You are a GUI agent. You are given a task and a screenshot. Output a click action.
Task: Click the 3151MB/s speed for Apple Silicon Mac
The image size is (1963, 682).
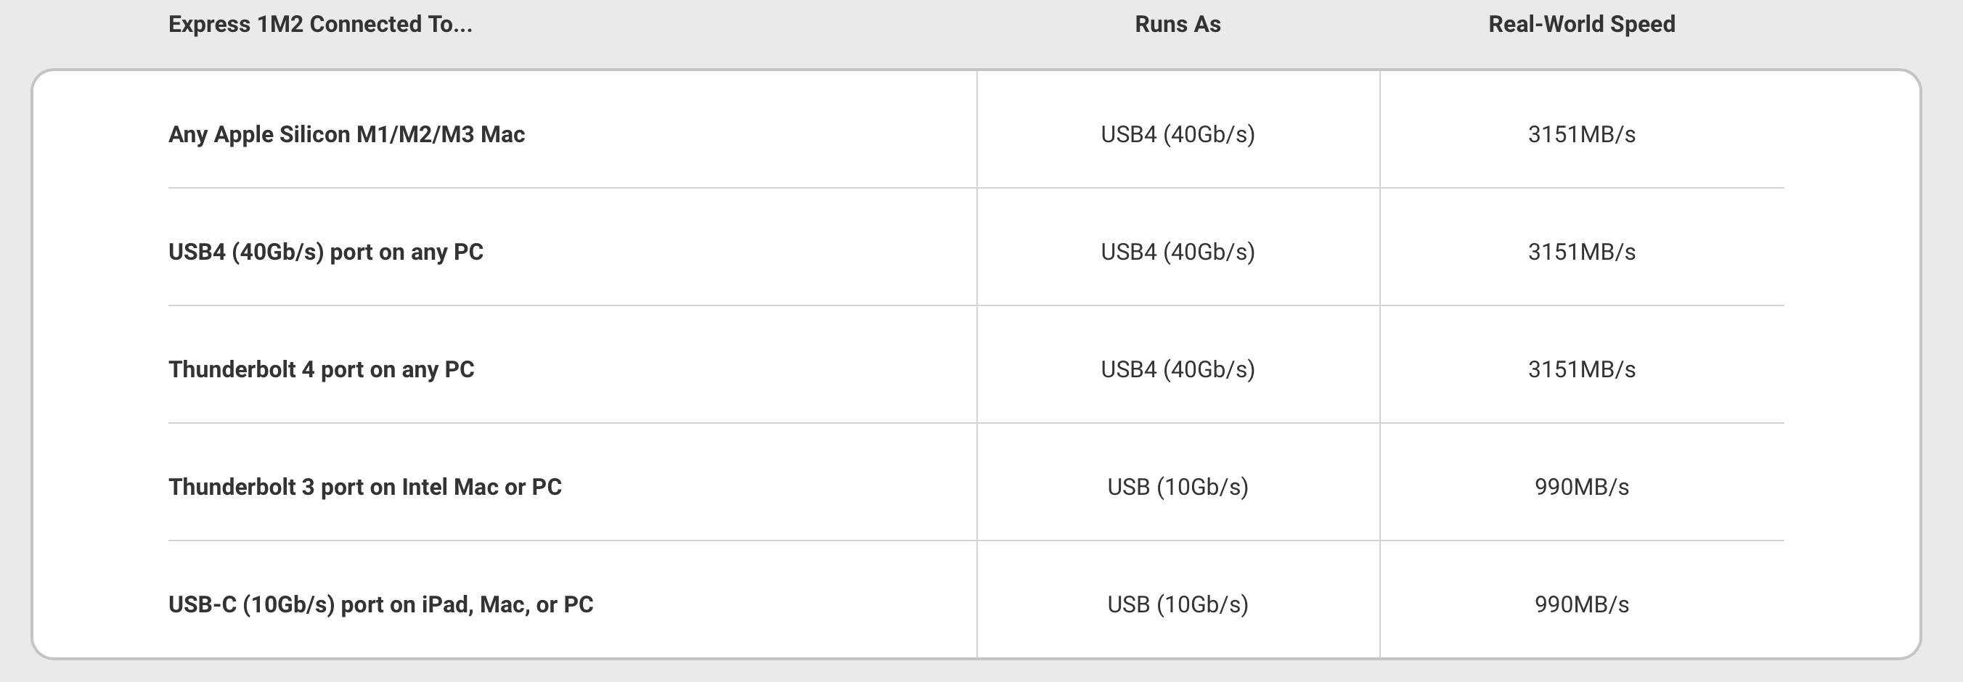click(x=1581, y=135)
